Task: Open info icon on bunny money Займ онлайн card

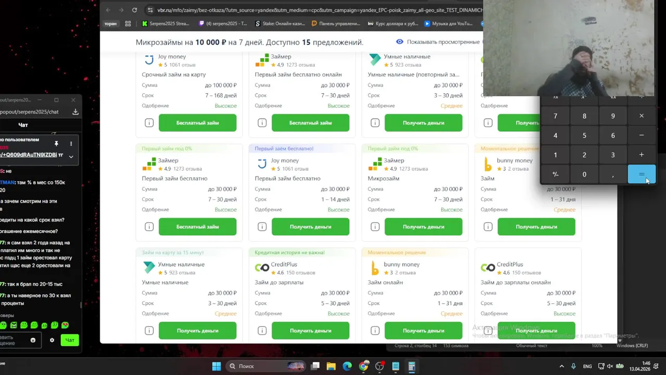Action: pyautogui.click(x=375, y=331)
